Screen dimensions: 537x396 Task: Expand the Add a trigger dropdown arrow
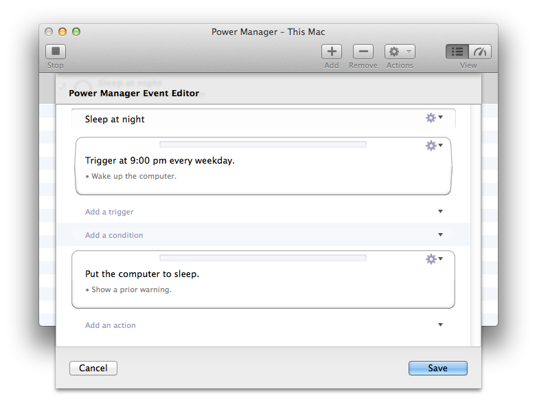tap(440, 211)
